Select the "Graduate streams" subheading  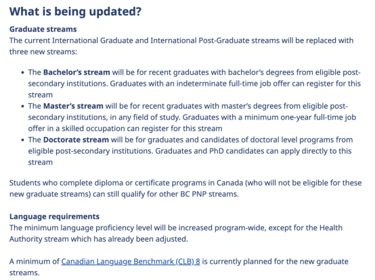(43, 29)
